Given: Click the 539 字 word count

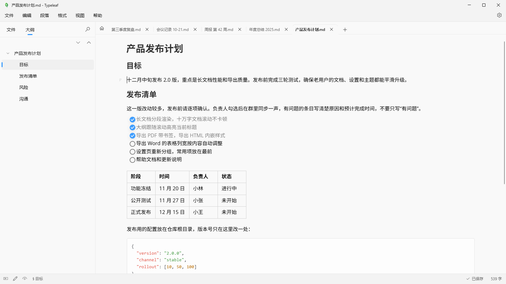Looking at the screenshot, I should pos(496,279).
